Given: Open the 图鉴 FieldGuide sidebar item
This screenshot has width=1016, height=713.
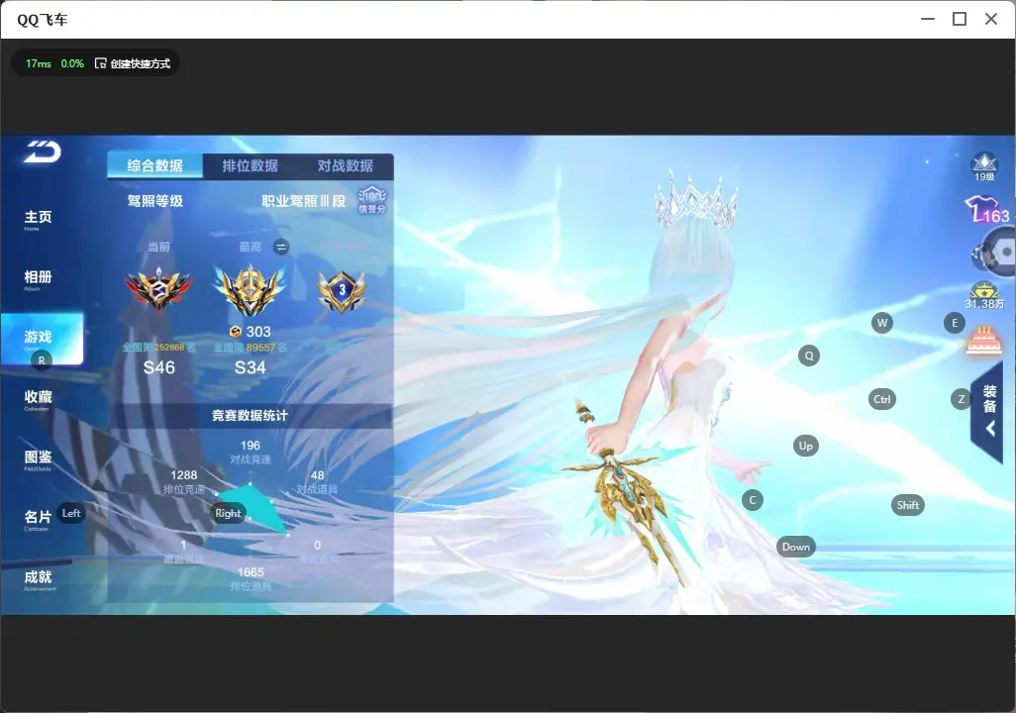Looking at the screenshot, I should (x=38, y=459).
